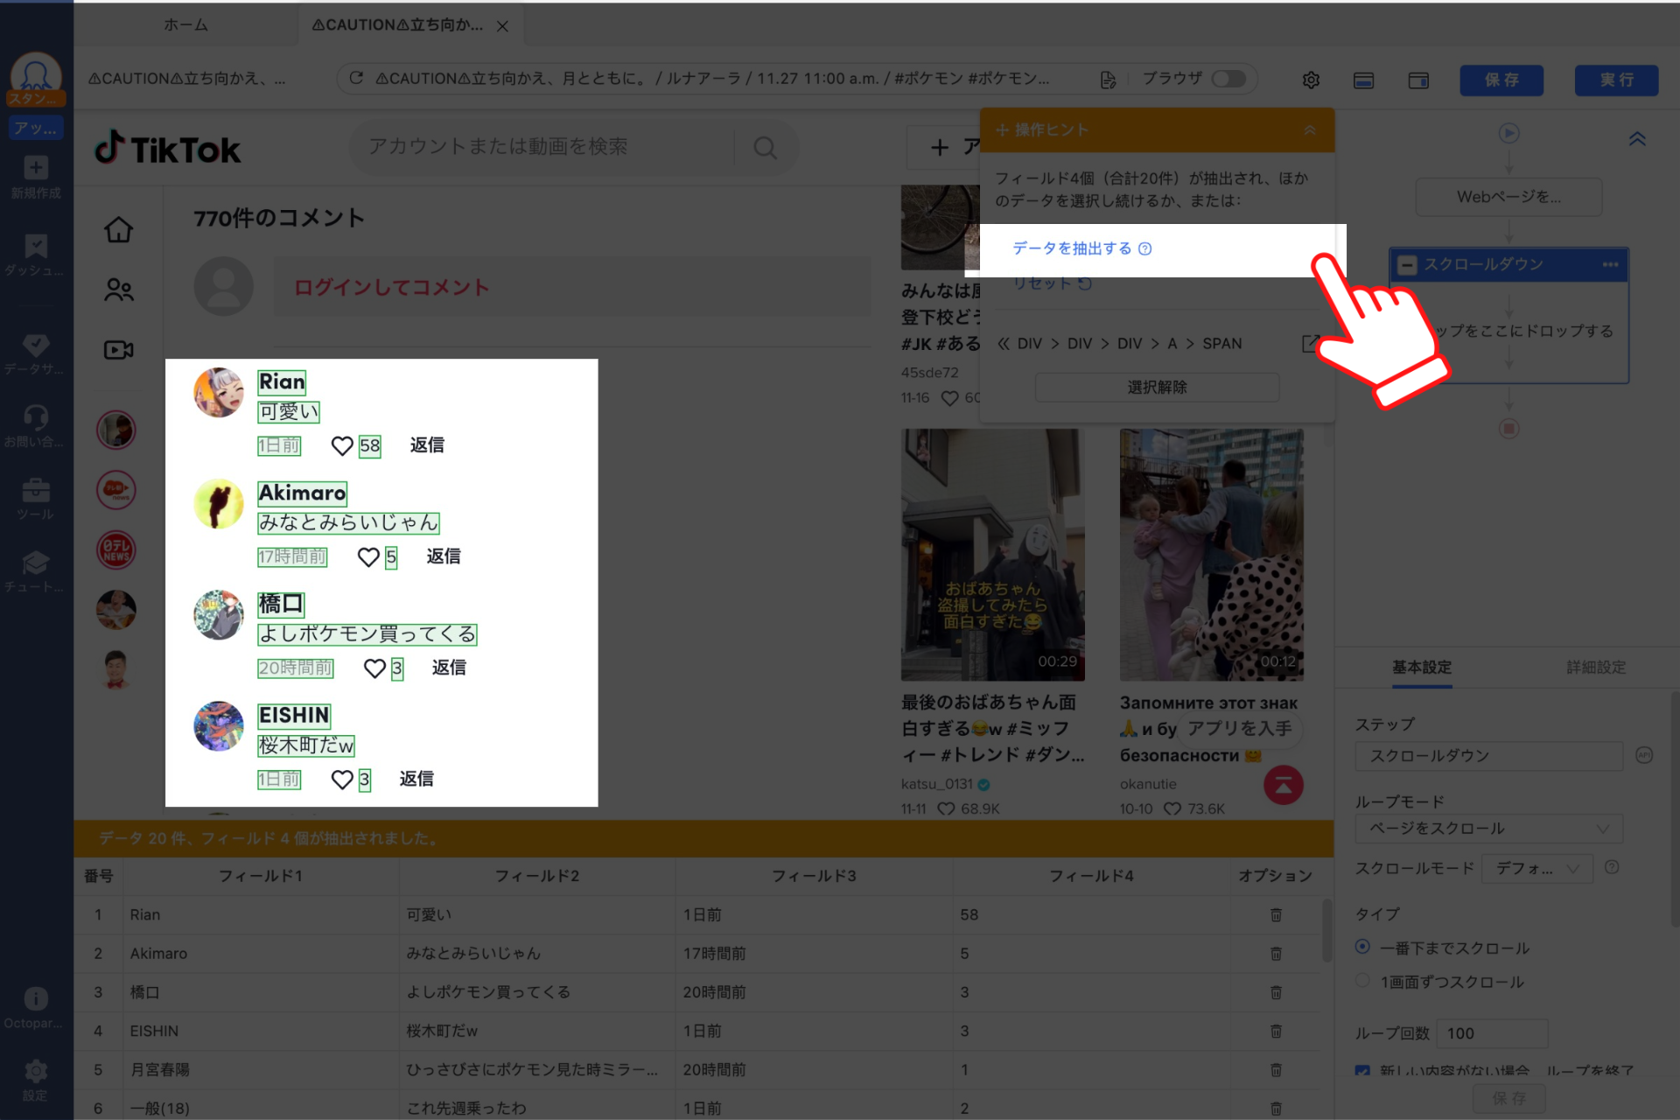The height and width of the screenshot is (1120, 1680).
Task: Delete row 4 EISHIN with trash icon
Action: (1276, 1032)
